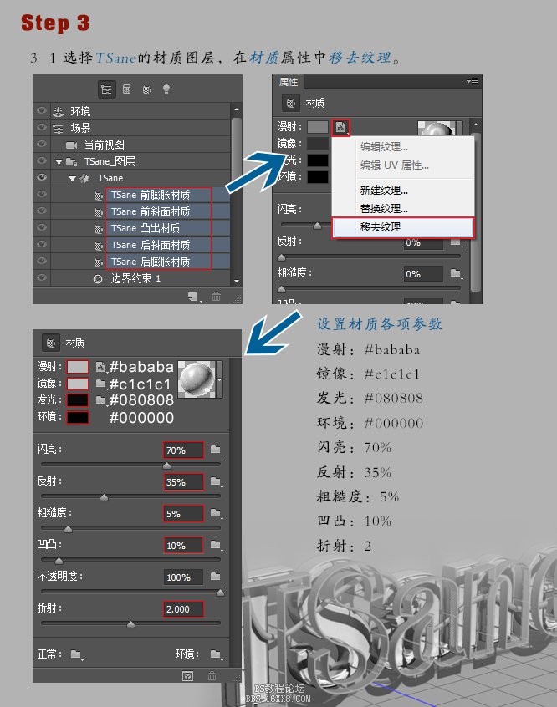Choose 编辑 UV 属性... from menu
The width and height of the screenshot is (557, 707).
click(x=403, y=165)
